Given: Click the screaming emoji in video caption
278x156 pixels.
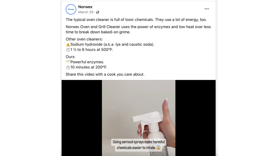Looking at the screenshot, I should pos(158,148).
